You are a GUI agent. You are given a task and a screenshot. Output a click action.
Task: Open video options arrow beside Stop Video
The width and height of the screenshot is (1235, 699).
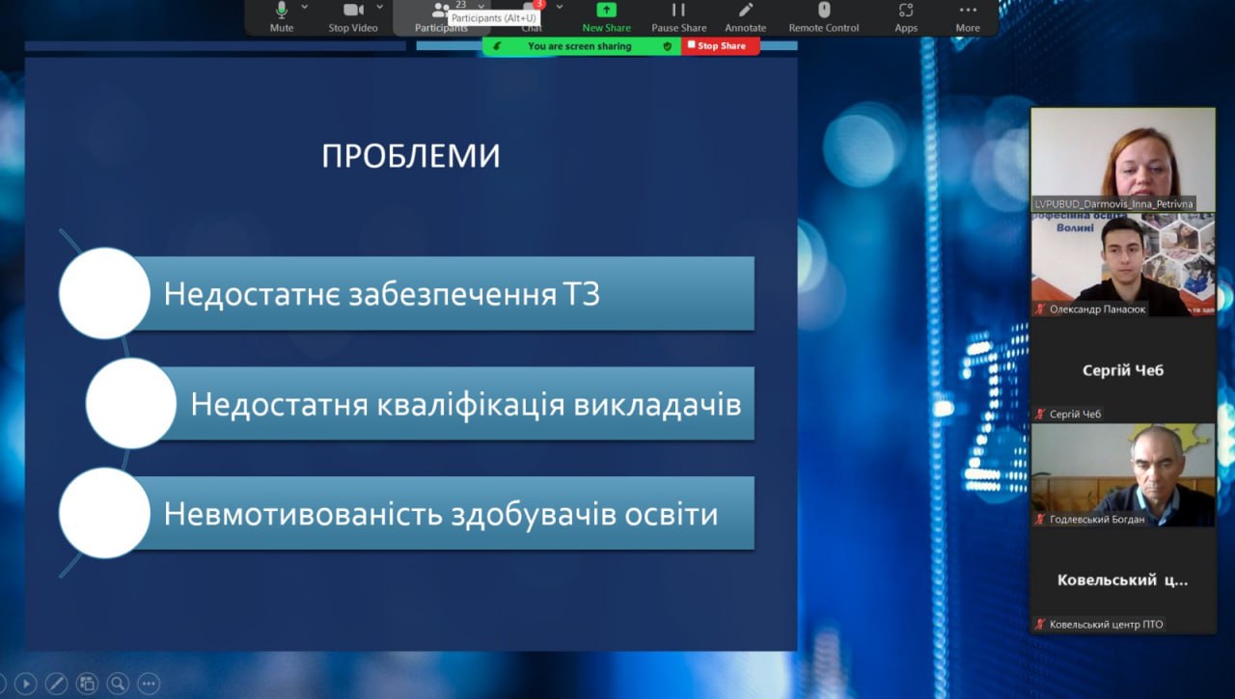click(379, 7)
